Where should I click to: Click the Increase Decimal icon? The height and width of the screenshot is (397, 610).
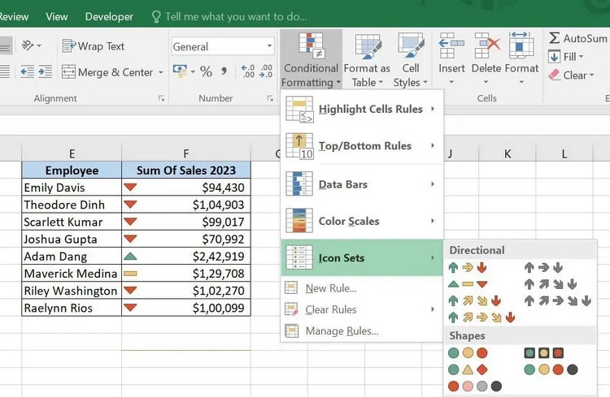pyautogui.click(x=248, y=71)
